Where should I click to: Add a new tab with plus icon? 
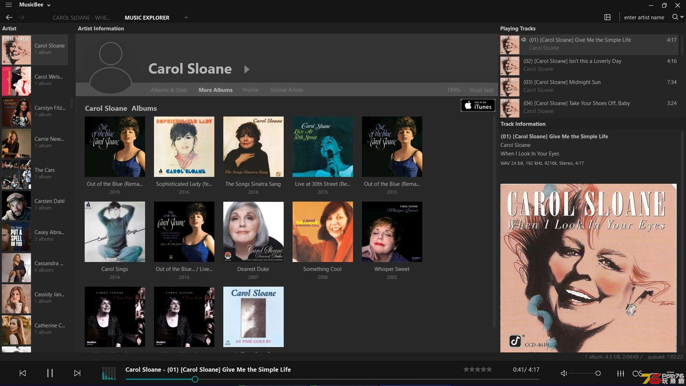pos(186,17)
